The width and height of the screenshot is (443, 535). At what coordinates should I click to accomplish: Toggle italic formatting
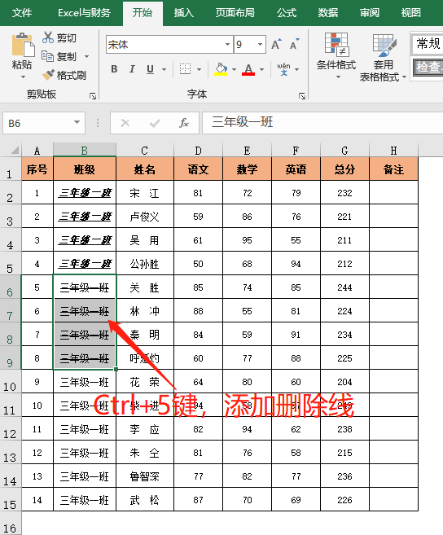coord(132,69)
